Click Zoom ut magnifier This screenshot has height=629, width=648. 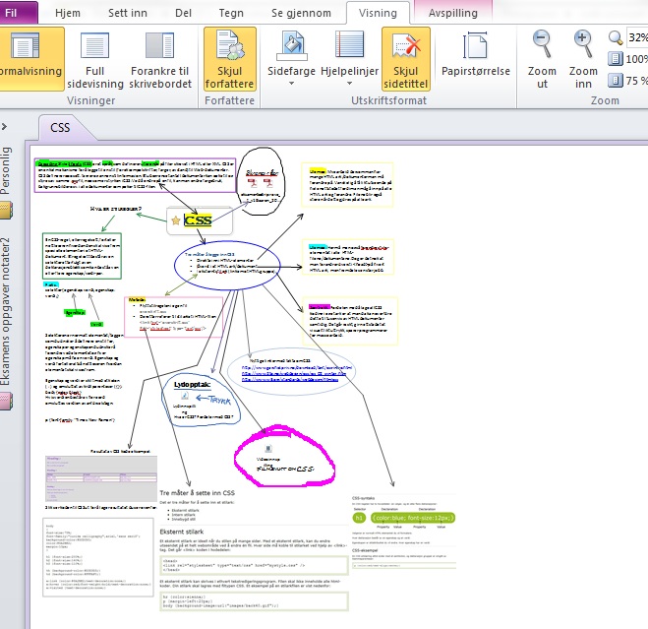(x=542, y=57)
